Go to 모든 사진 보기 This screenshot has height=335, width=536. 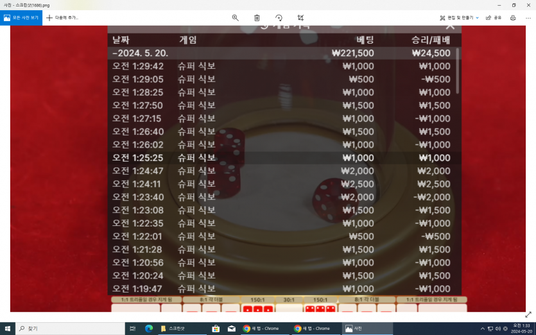pos(21,18)
